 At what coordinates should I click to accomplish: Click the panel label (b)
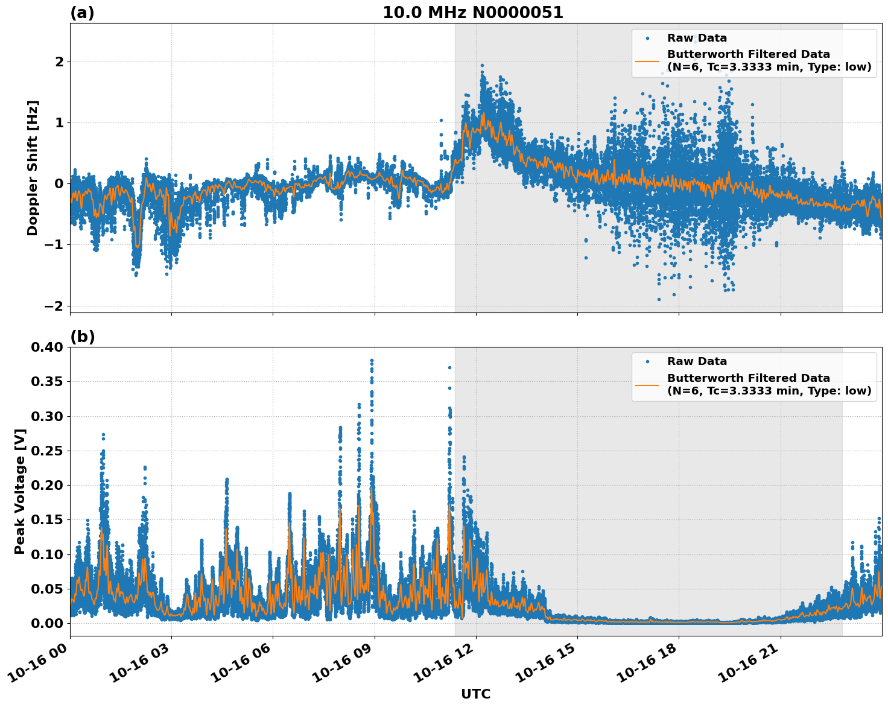point(82,337)
